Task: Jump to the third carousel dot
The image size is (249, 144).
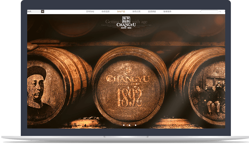Action: click(135, 125)
